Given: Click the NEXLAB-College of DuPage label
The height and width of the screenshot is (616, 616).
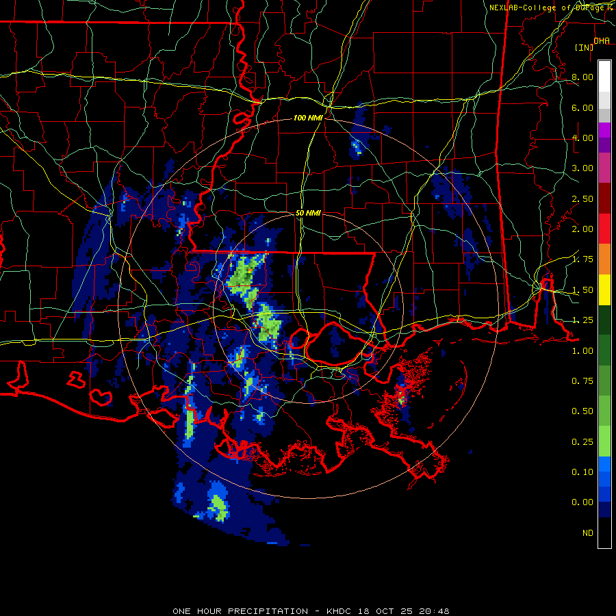Looking at the screenshot, I should pos(547,8).
